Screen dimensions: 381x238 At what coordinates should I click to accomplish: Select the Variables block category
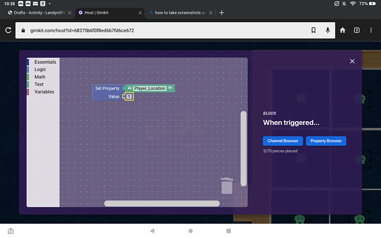[x=44, y=92]
